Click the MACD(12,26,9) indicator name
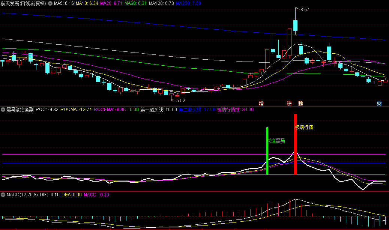 point(22,195)
